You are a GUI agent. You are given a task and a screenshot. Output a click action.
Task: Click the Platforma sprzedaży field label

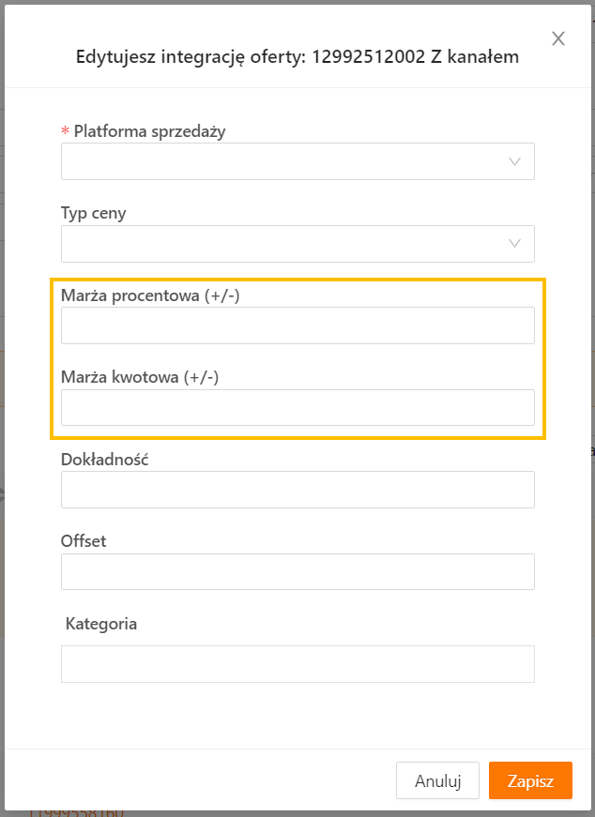click(149, 131)
